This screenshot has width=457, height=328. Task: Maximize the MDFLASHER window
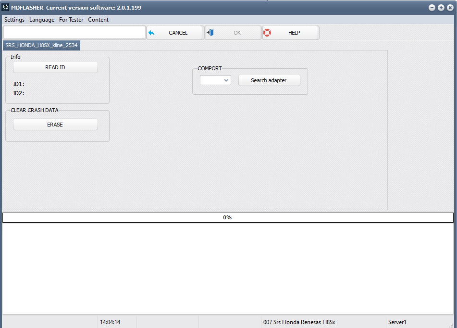(x=441, y=8)
